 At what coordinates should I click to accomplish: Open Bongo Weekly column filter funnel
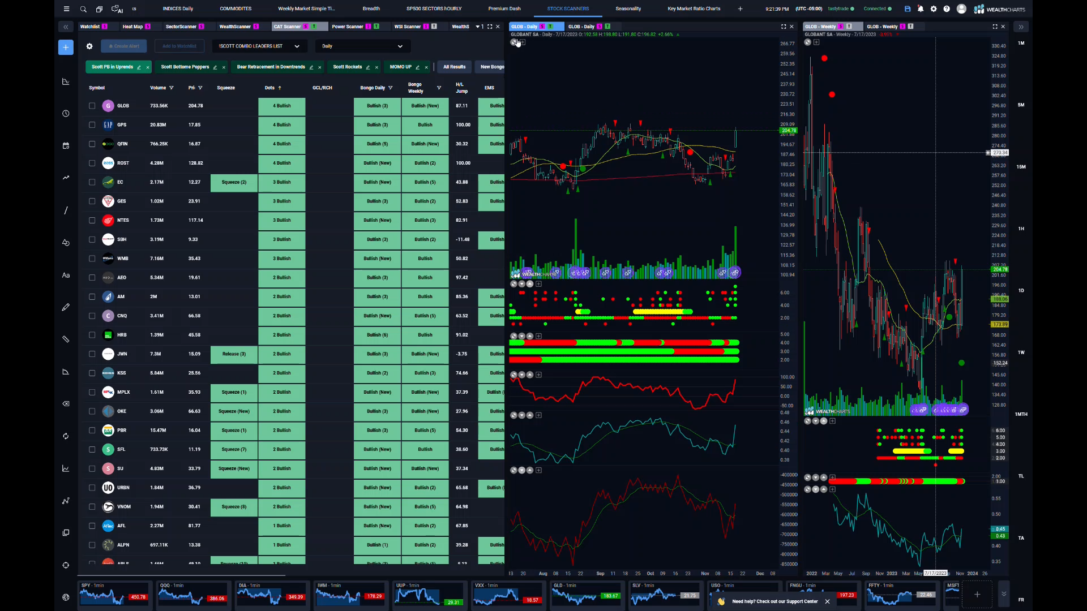(439, 88)
